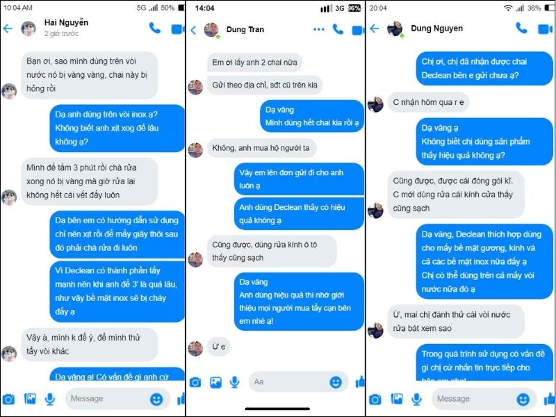Go back from the Dung Tran conversation
This screenshot has height=417, width=556.
[193, 30]
